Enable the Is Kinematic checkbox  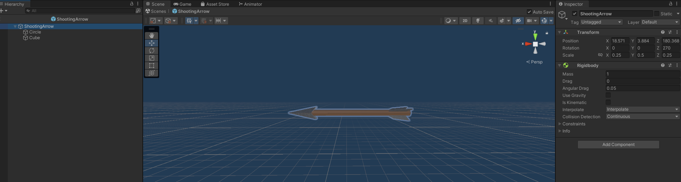pyautogui.click(x=608, y=102)
